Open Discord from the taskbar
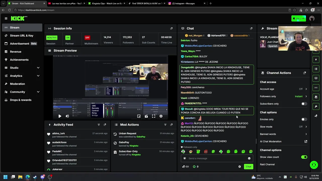The image size is (322, 181). (x=42, y=177)
